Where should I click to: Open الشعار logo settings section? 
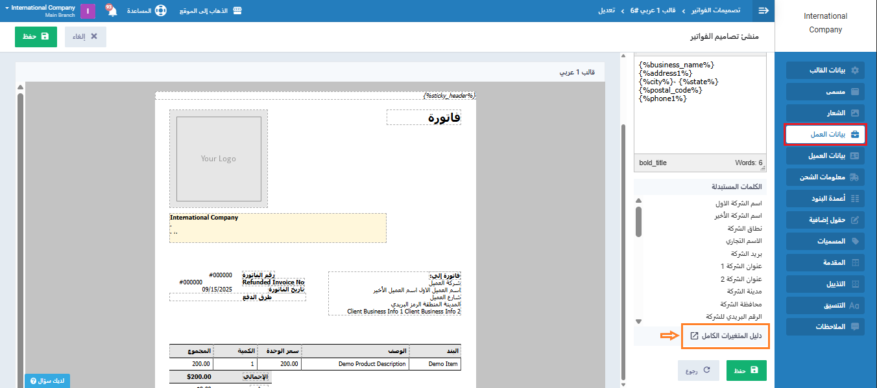(826, 113)
